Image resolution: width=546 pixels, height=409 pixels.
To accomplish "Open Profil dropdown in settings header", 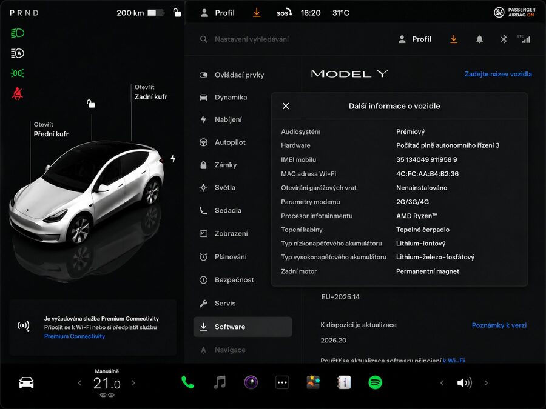I will pos(415,39).
